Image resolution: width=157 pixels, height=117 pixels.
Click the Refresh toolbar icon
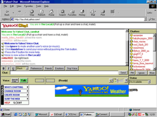click(41, 13)
